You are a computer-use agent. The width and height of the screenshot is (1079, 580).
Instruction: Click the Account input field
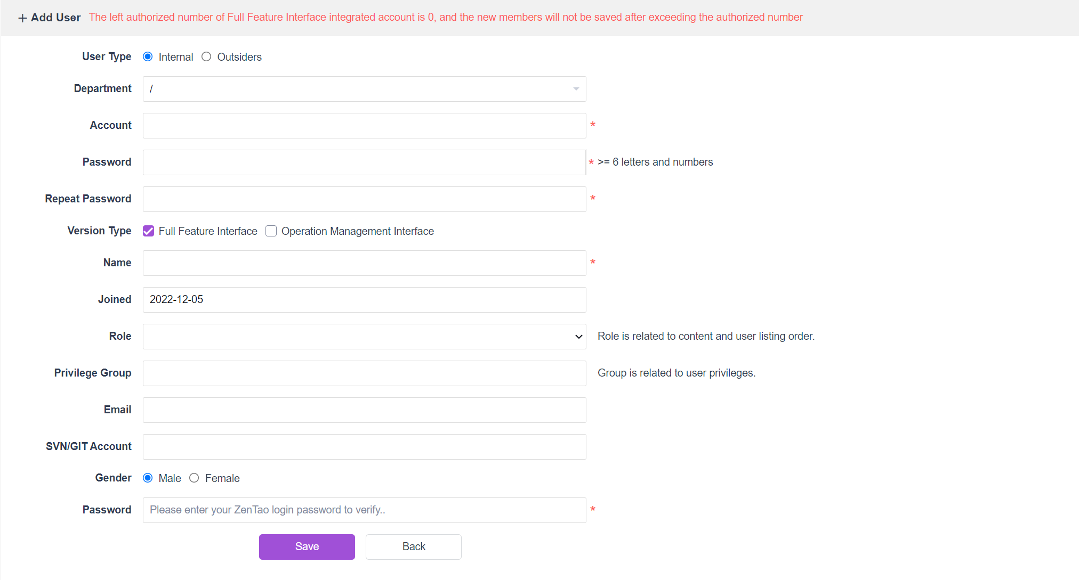point(364,126)
